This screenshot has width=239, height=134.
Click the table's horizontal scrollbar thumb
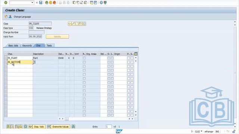(67, 119)
